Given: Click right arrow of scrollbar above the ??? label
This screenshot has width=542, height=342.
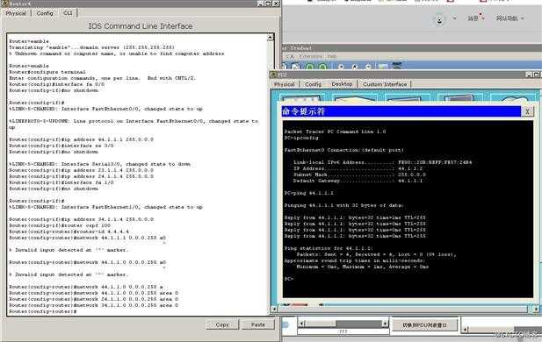Looking at the screenshot, I should pos(385,324).
